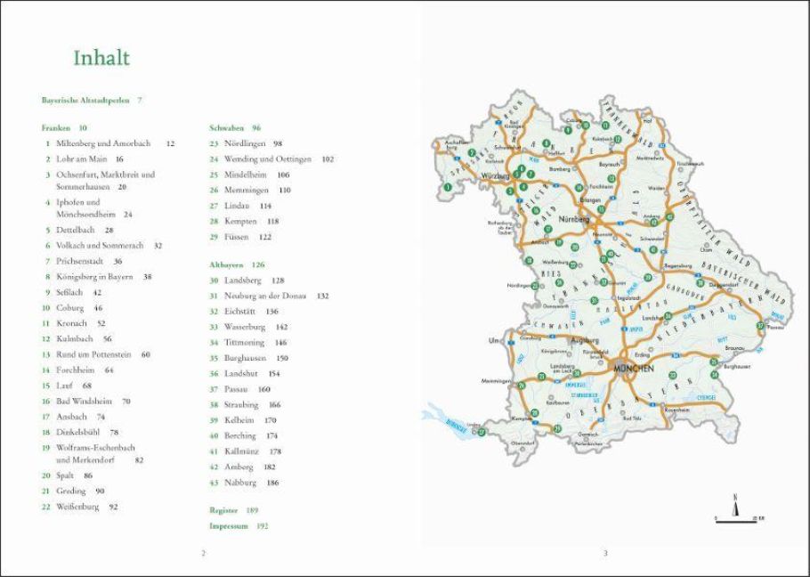Click the Inhalt page title
The width and height of the screenshot is (810, 577).
pos(101,59)
